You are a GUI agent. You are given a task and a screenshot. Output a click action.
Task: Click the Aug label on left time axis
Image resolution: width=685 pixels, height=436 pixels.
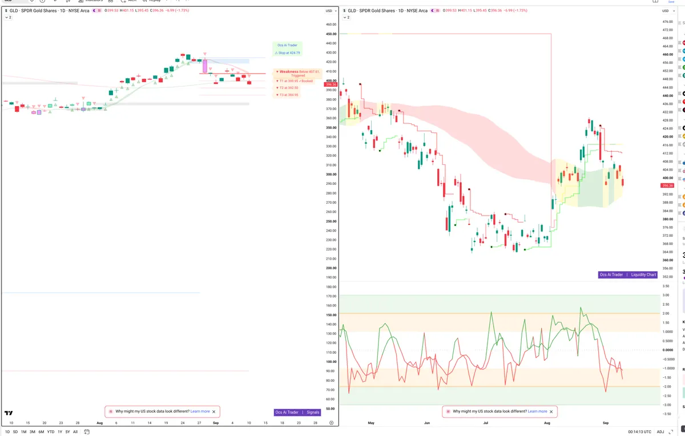[x=99, y=423]
